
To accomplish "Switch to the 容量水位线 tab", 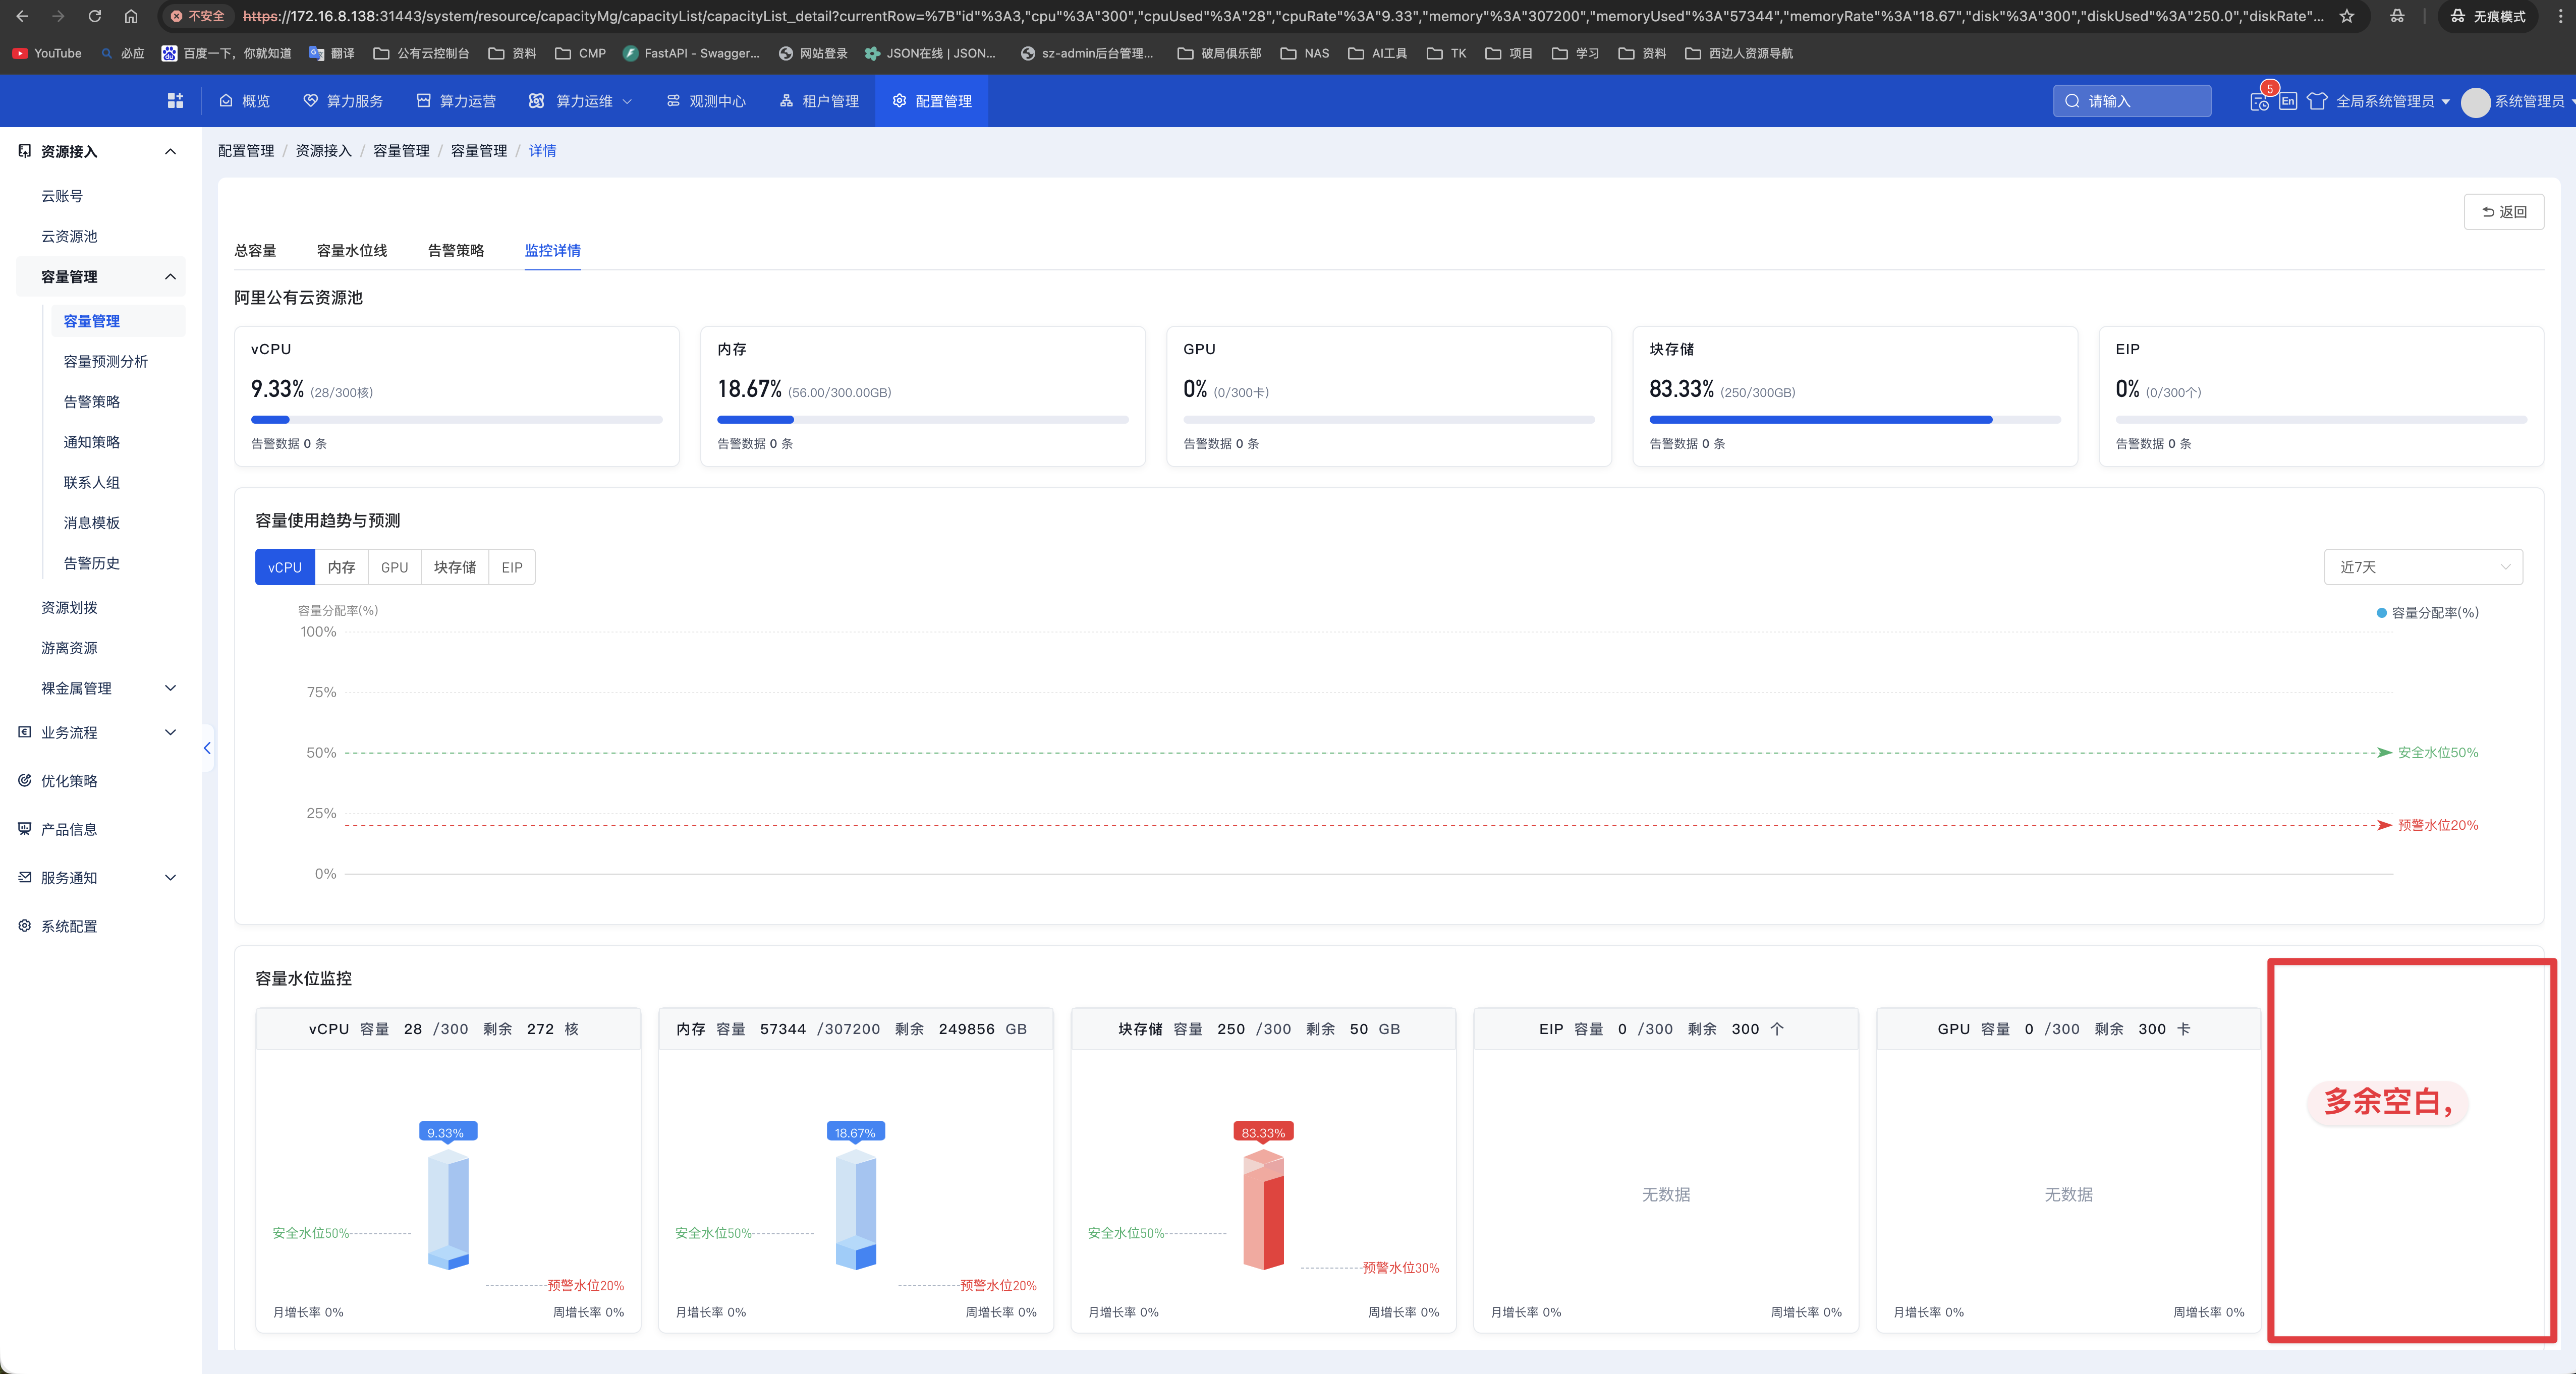I will [351, 250].
